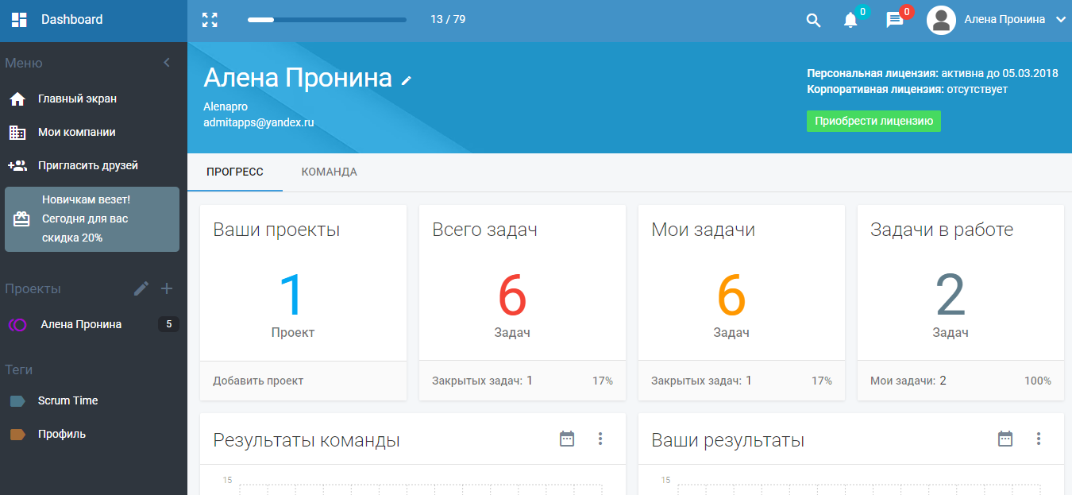Open messages chat icon
This screenshot has height=495, width=1072.
pos(895,21)
